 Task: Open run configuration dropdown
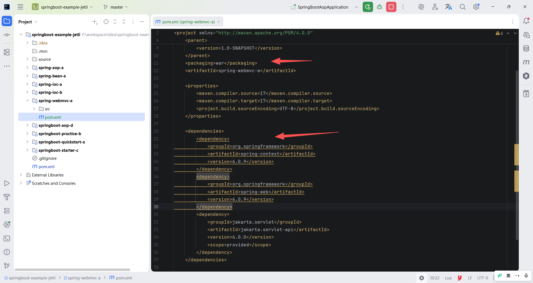click(356, 7)
